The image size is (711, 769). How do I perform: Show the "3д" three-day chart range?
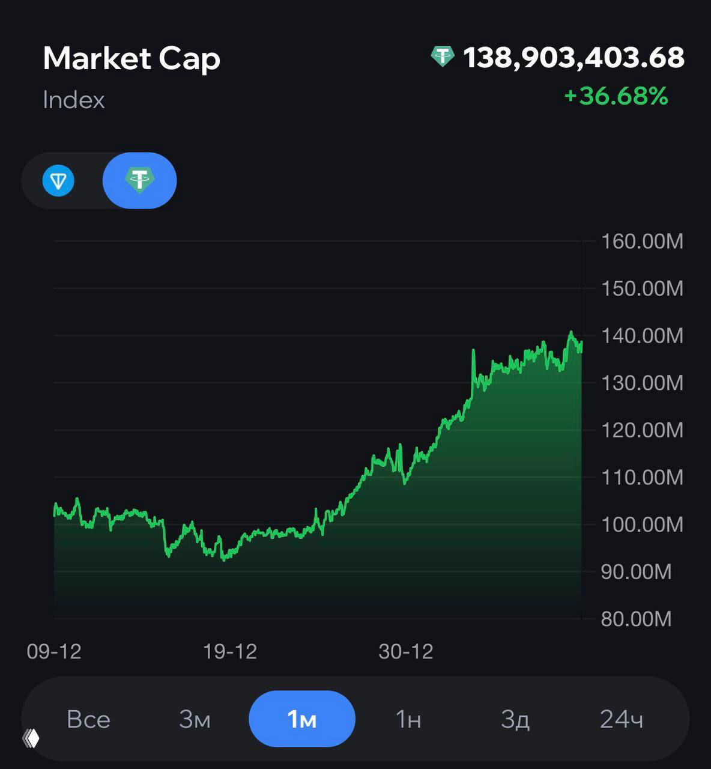coord(515,719)
